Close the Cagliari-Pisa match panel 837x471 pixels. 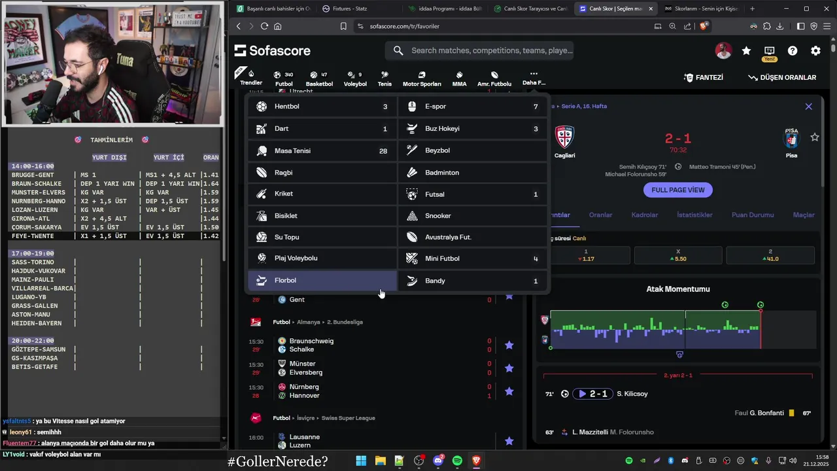[x=808, y=107]
